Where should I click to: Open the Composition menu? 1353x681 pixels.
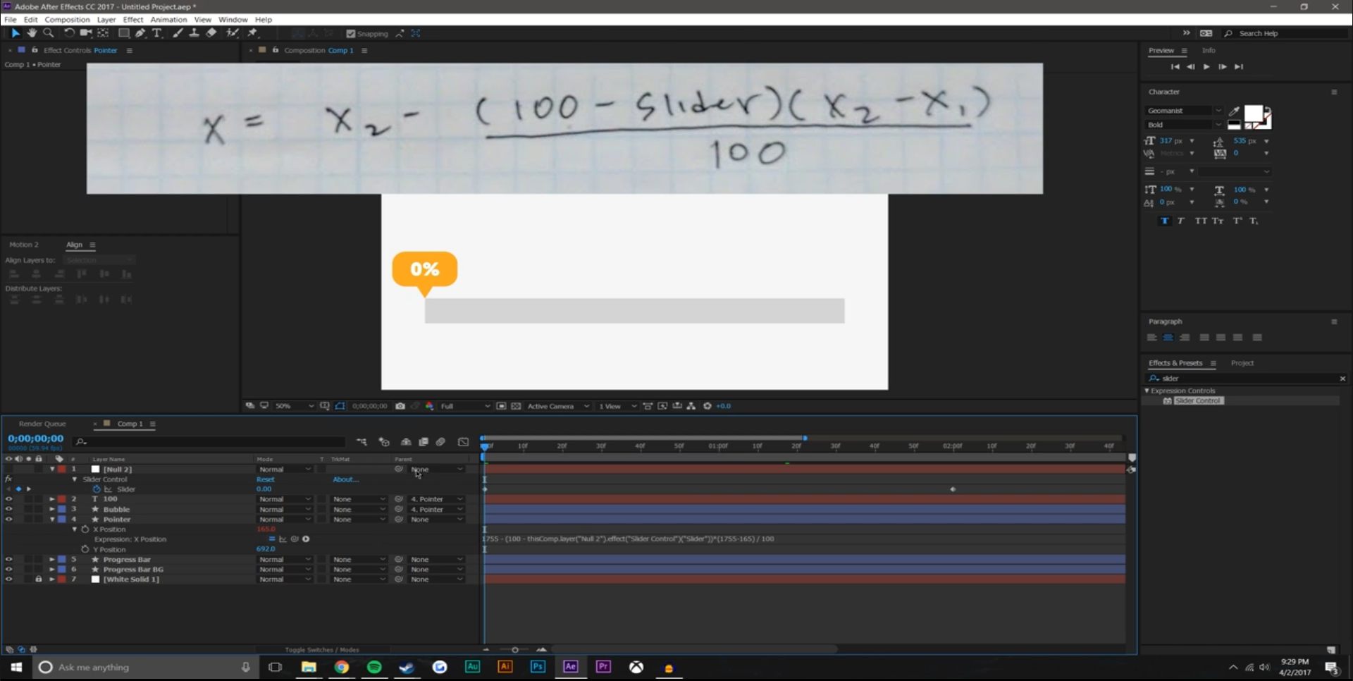(68, 20)
